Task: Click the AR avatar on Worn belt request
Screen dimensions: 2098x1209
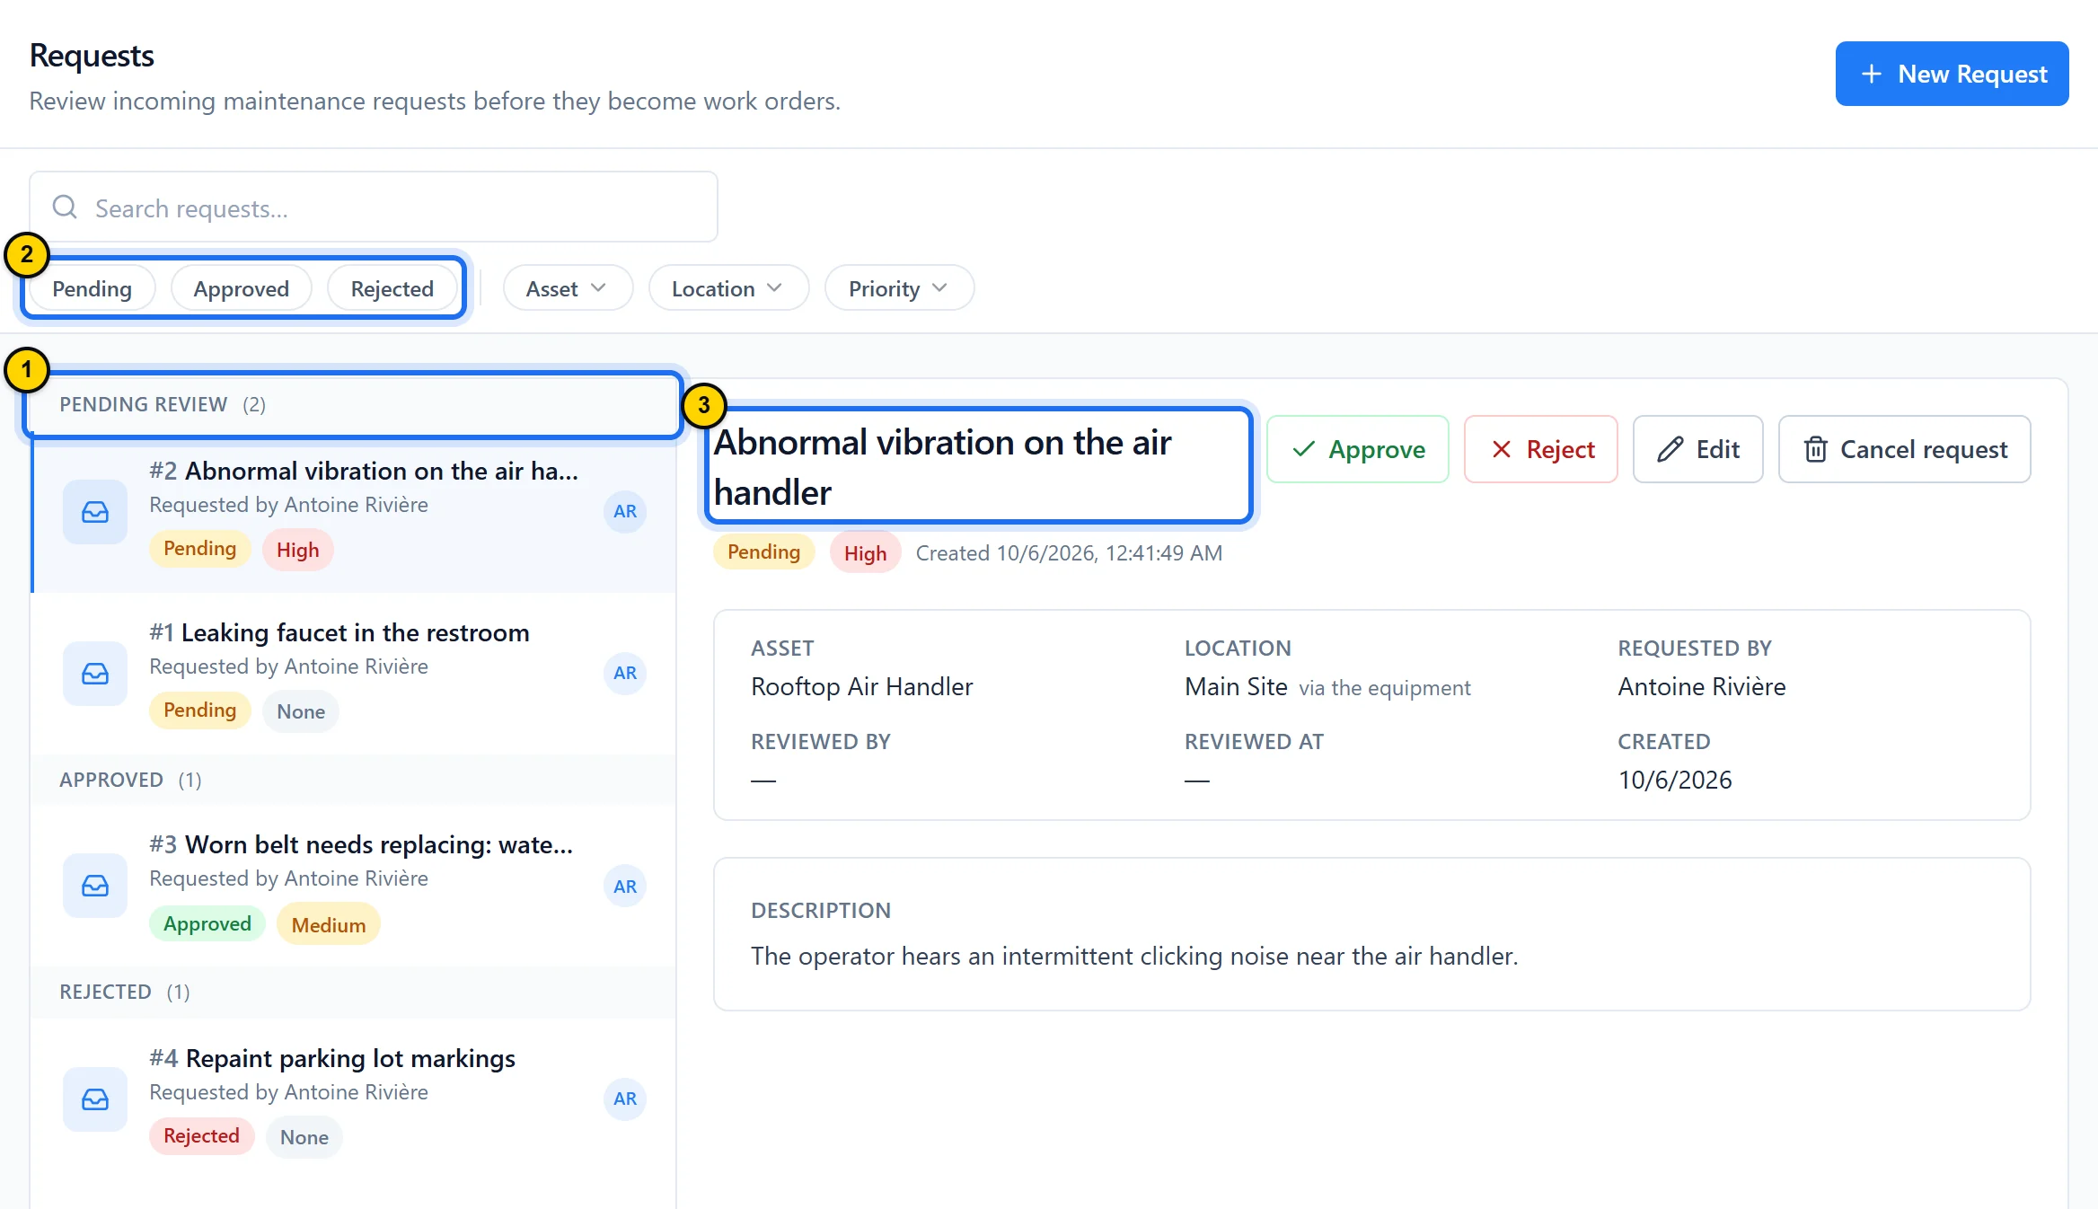Action: 625,887
